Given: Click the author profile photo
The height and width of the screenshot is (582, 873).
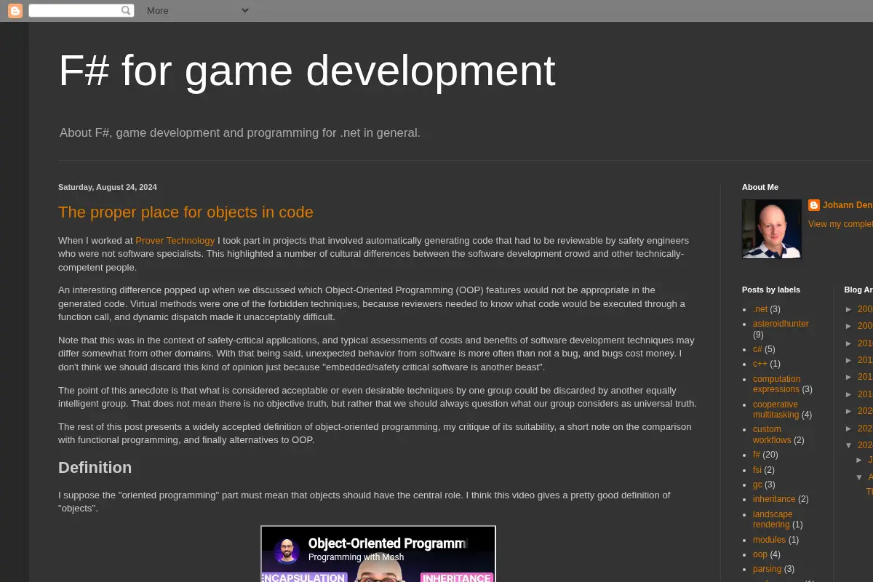Looking at the screenshot, I should 772,229.
